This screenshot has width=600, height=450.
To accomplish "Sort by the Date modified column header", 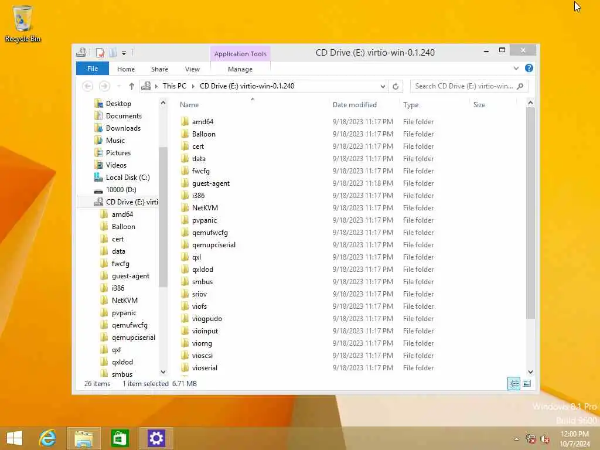I will tap(363, 104).
